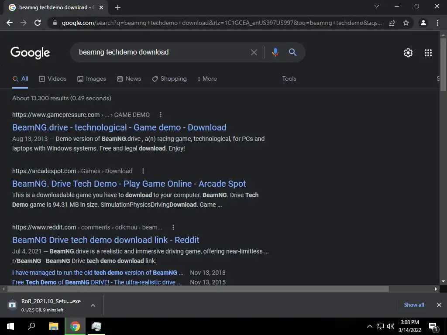Screen dimensions: 447x335
Task: Open the tab search chevron
Action: 377,6
